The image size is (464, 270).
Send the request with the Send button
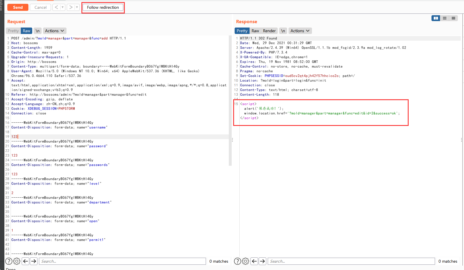click(x=18, y=7)
